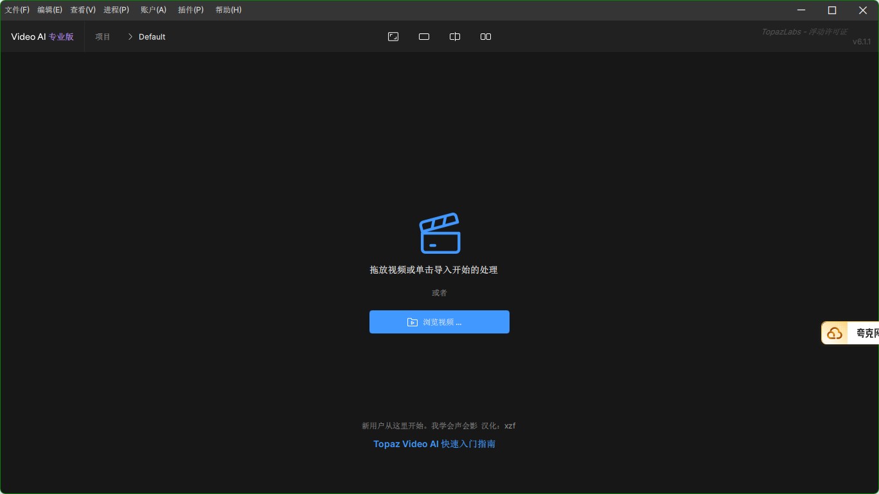The image size is (879, 494).
Task: Select the 项目 breadcrumb
Action: (x=103, y=37)
